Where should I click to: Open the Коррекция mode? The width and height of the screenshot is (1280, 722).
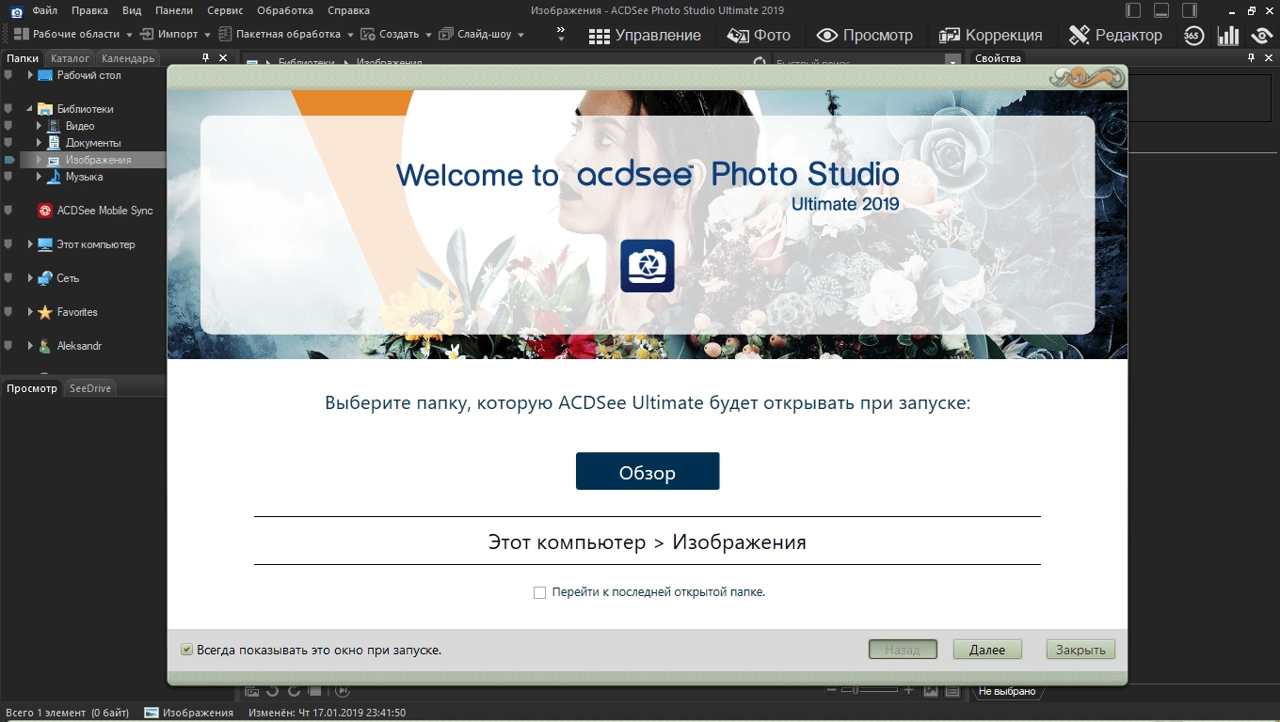pos(991,35)
